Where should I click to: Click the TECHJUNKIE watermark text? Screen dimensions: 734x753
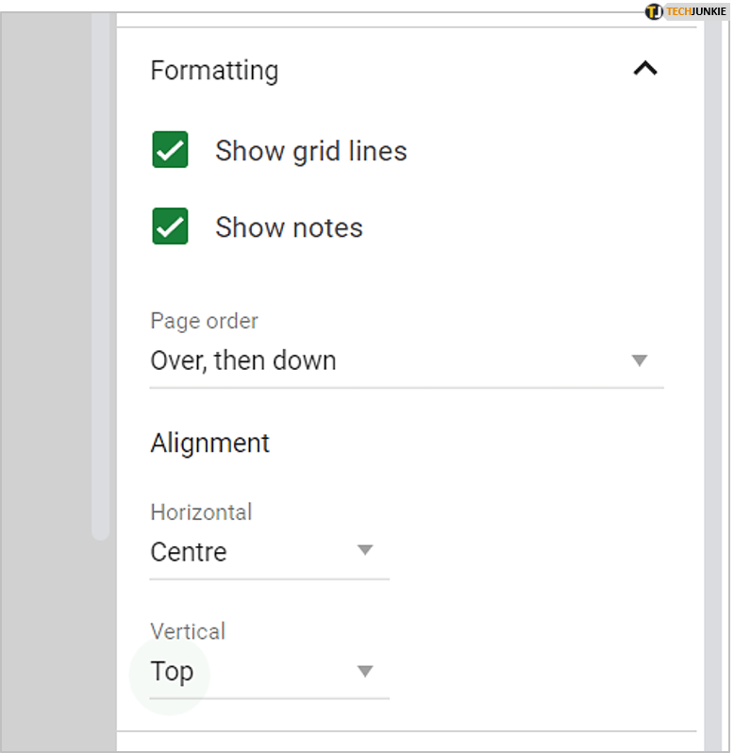click(696, 11)
